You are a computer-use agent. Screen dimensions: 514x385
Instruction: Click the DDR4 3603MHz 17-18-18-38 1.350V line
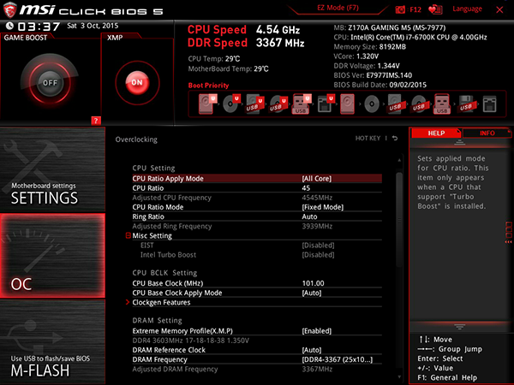pyautogui.click(x=191, y=341)
